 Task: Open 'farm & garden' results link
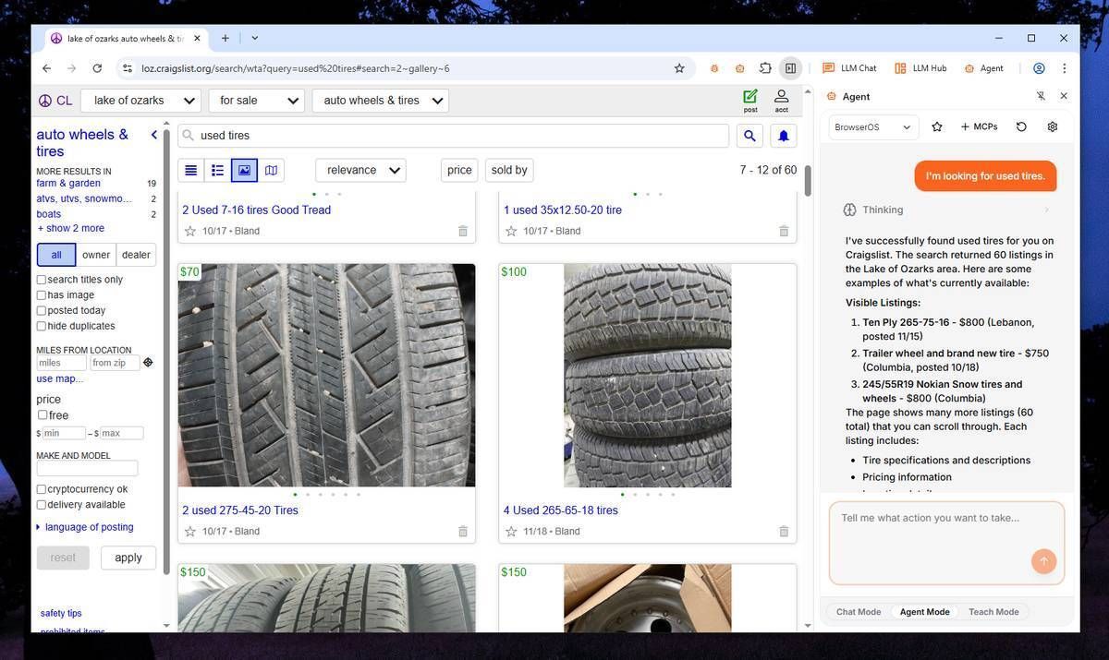click(x=68, y=184)
